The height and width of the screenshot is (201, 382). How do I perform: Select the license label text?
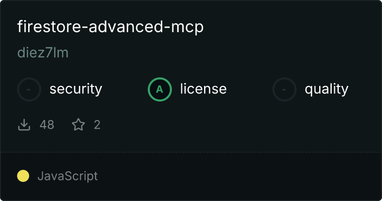(204, 88)
